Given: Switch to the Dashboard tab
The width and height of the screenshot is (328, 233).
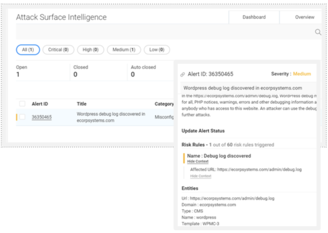Looking at the screenshot, I should [x=254, y=17].
